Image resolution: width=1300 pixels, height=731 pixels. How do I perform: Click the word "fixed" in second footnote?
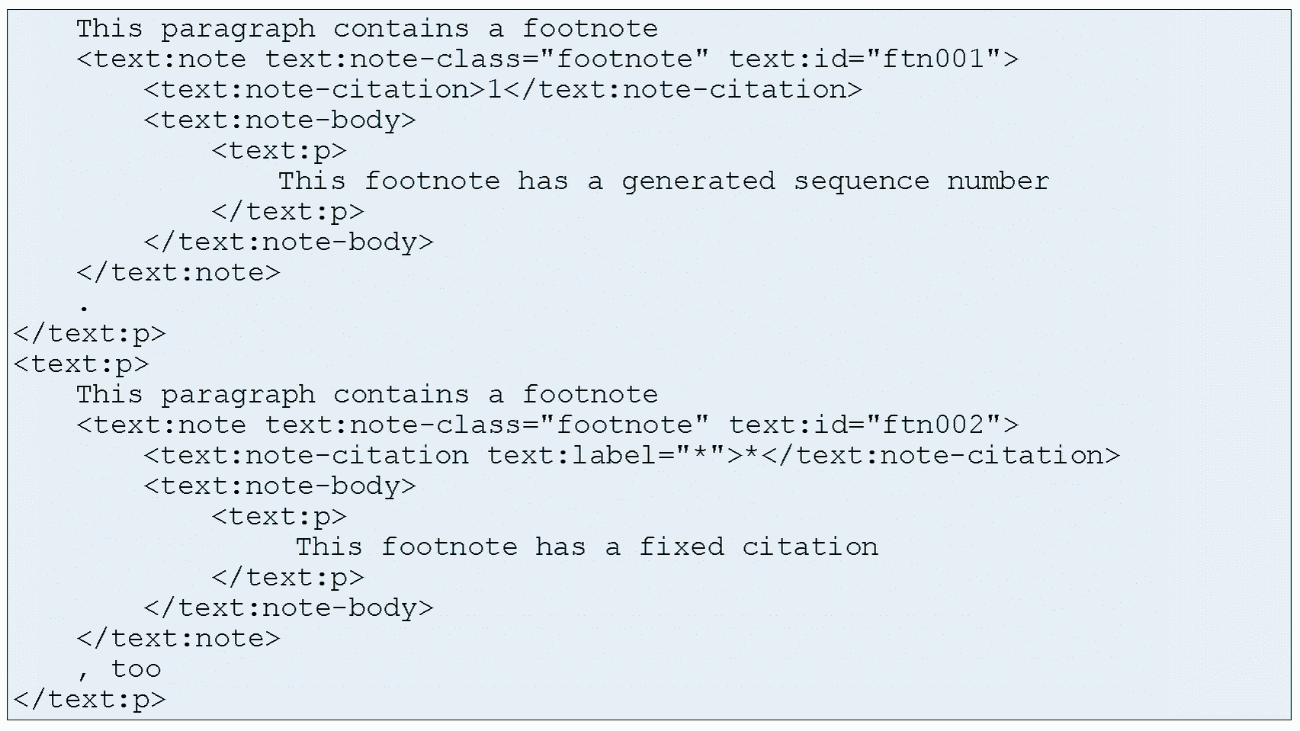click(x=681, y=547)
